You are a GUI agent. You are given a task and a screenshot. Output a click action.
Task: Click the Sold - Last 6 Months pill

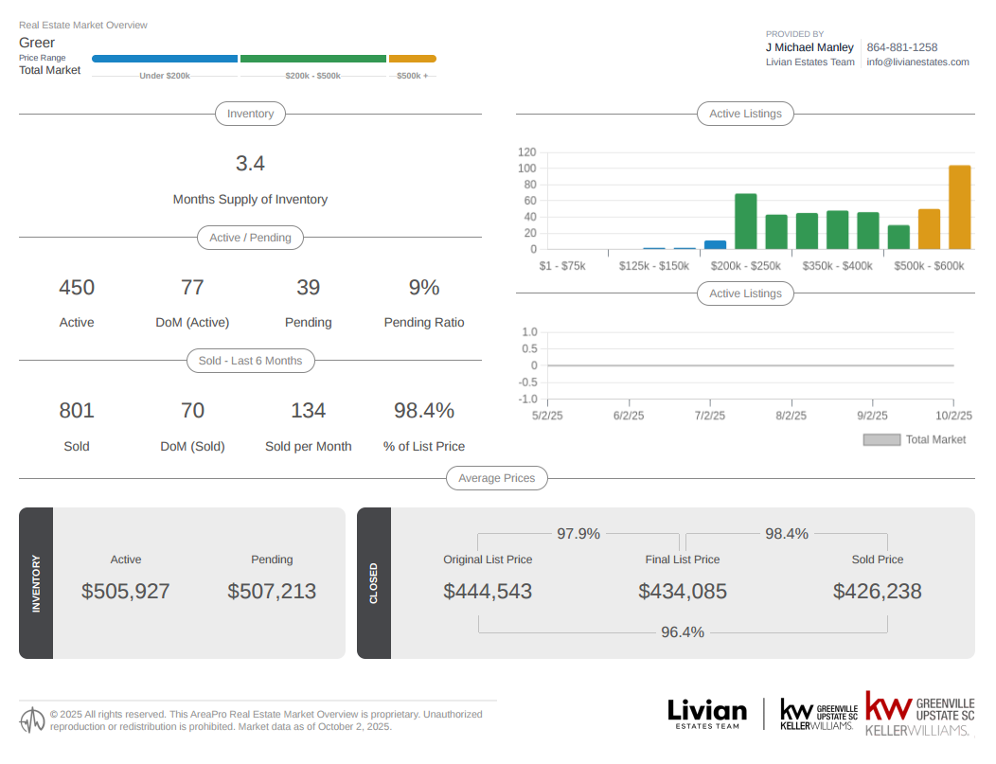coord(250,361)
